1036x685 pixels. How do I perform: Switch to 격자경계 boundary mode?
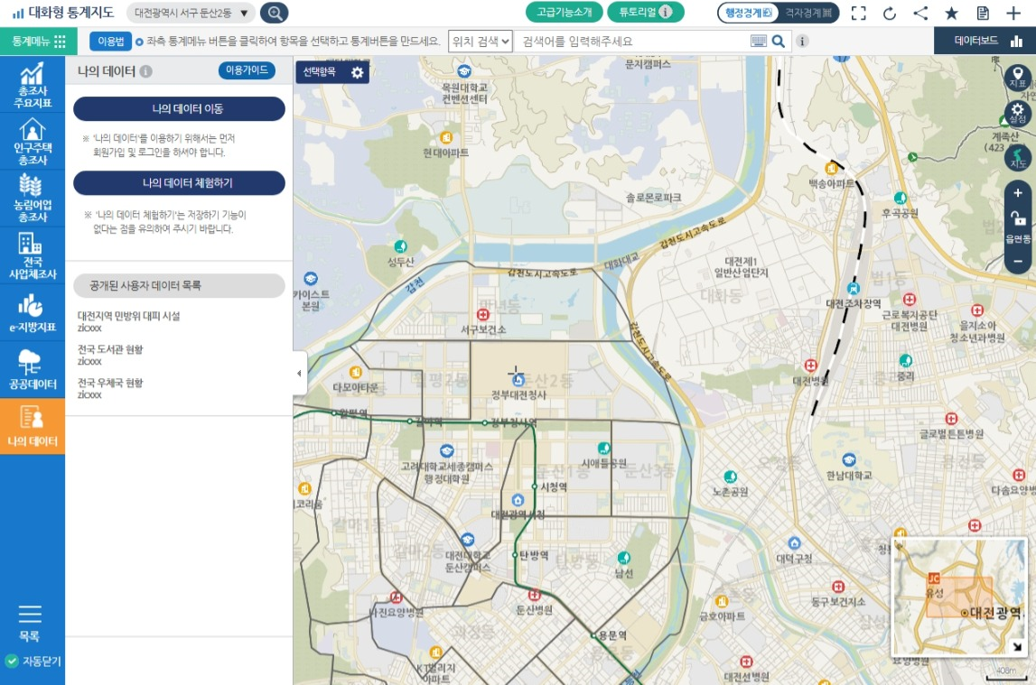[808, 13]
